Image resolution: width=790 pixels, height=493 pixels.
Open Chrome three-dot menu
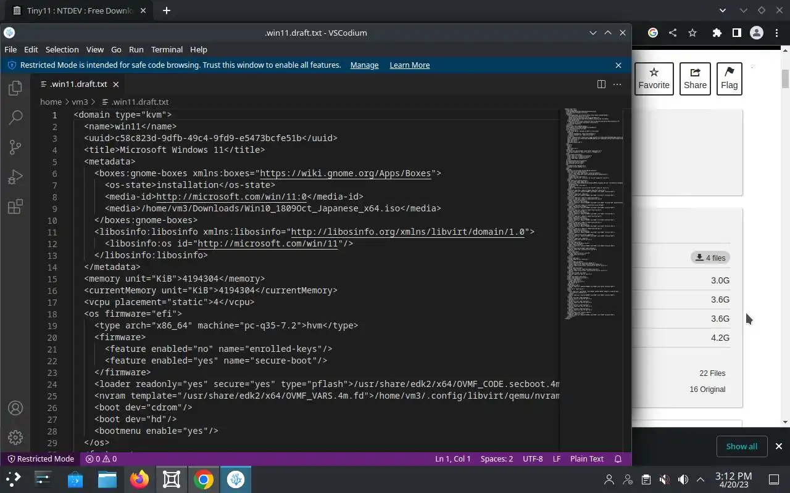[x=777, y=33]
